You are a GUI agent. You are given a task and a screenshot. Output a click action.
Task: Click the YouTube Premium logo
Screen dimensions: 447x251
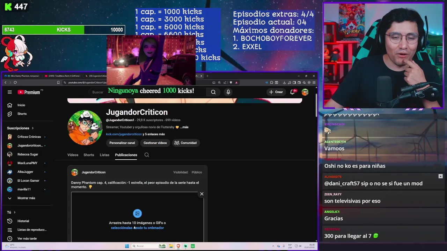[29, 92]
